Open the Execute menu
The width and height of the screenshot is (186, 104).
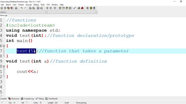(x=29, y=5)
